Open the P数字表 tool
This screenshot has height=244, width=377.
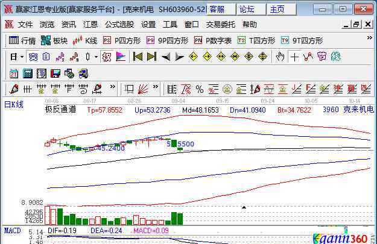213,40
